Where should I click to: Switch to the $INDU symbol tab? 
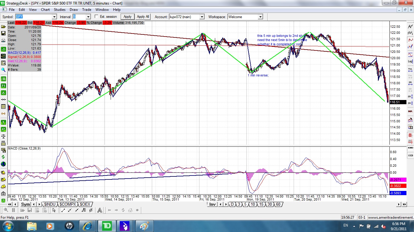tap(50, 204)
